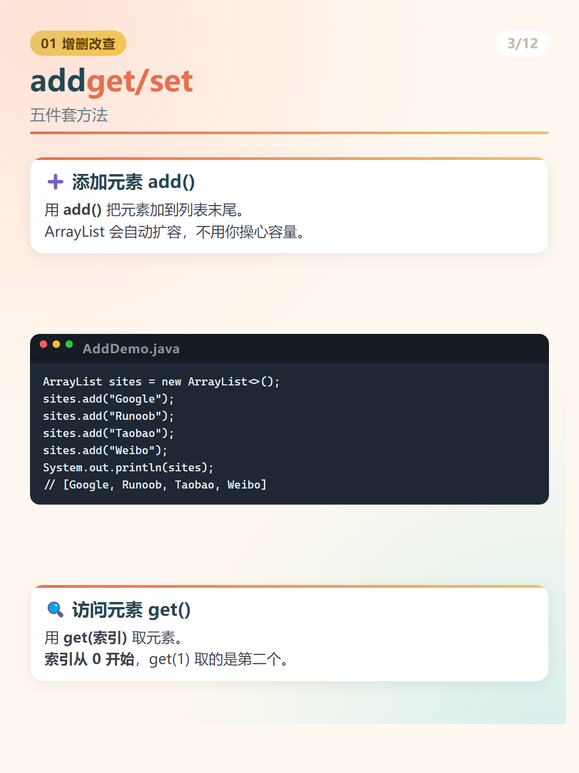Click the 添加元素 add() heading
Viewport: 579px width, 773px height.
coord(133,182)
